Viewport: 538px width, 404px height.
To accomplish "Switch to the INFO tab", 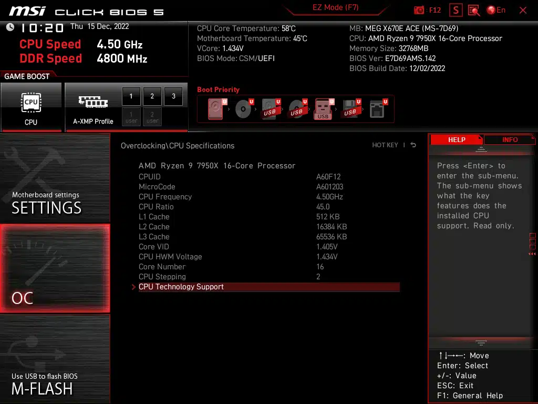I will [510, 140].
